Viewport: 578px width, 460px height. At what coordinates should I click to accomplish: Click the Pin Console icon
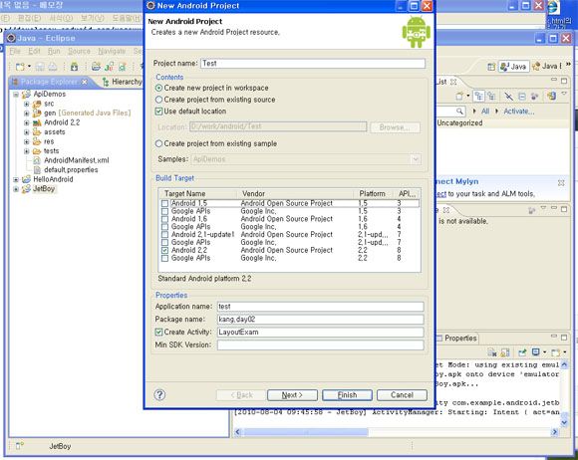[x=522, y=352]
